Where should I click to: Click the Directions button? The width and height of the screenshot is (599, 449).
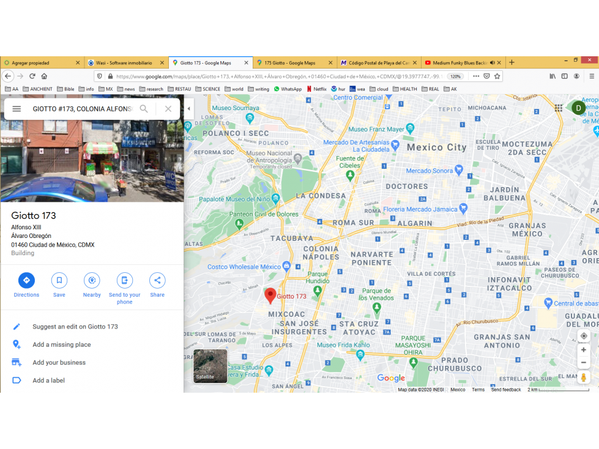click(x=26, y=280)
